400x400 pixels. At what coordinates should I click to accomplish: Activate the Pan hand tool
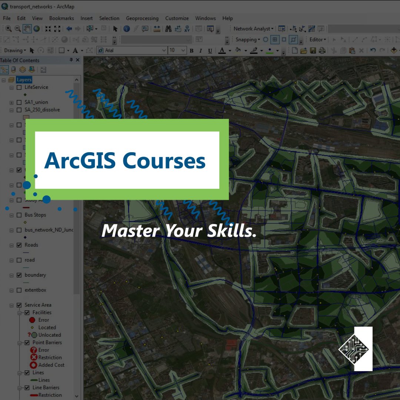tap(27, 29)
